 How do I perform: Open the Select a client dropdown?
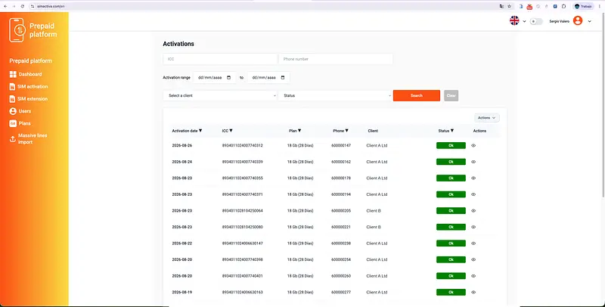[220, 95]
